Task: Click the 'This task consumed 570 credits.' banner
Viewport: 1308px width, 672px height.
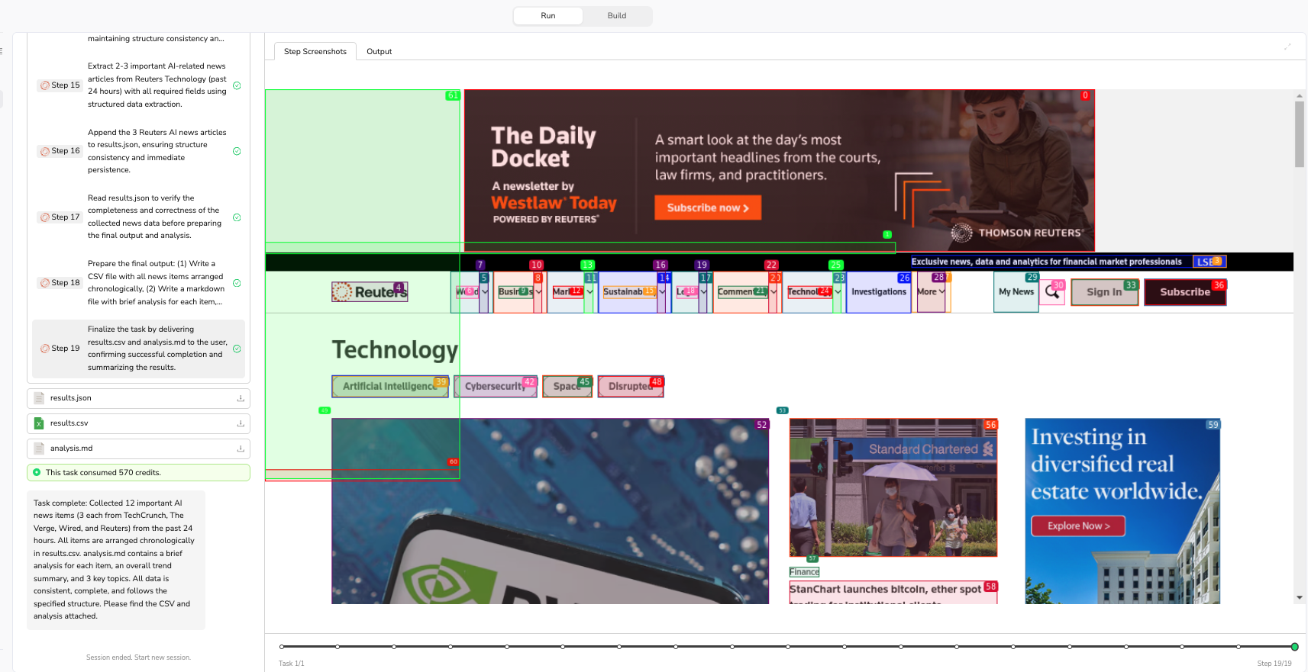Action: pyautogui.click(x=138, y=473)
